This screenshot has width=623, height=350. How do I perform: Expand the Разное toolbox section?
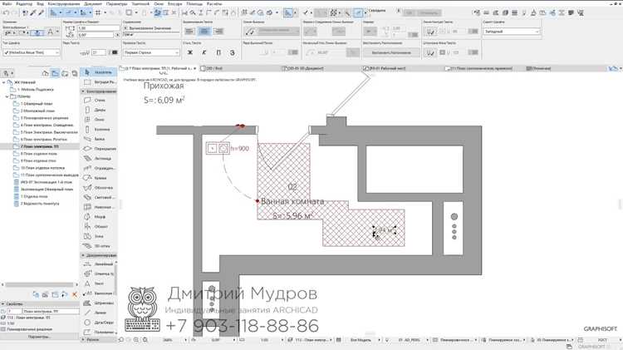83,340
